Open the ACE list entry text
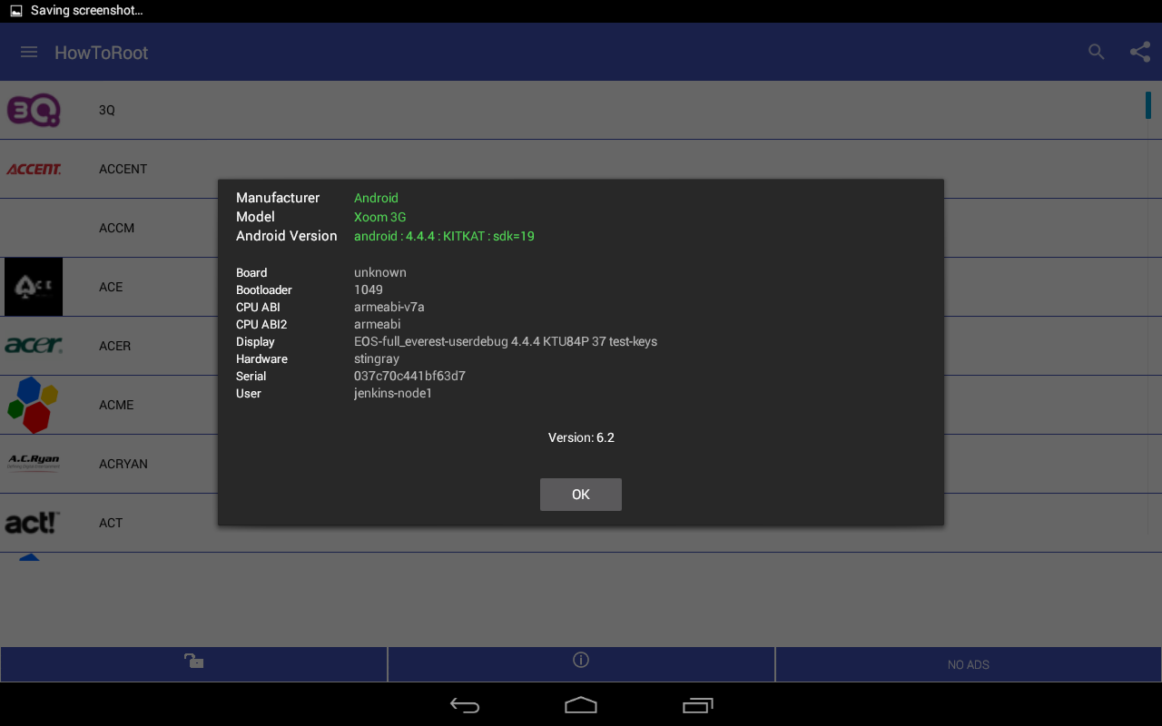Viewport: 1162px width, 726px height. click(111, 287)
